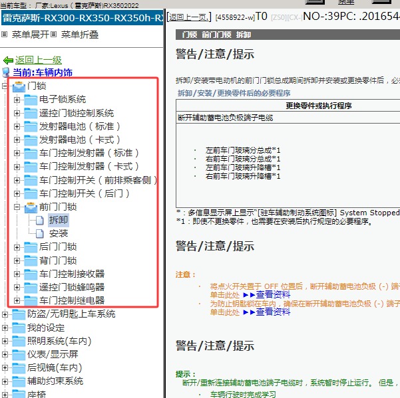Click folder icon beside 后门门锁

[x=31, y=247]
